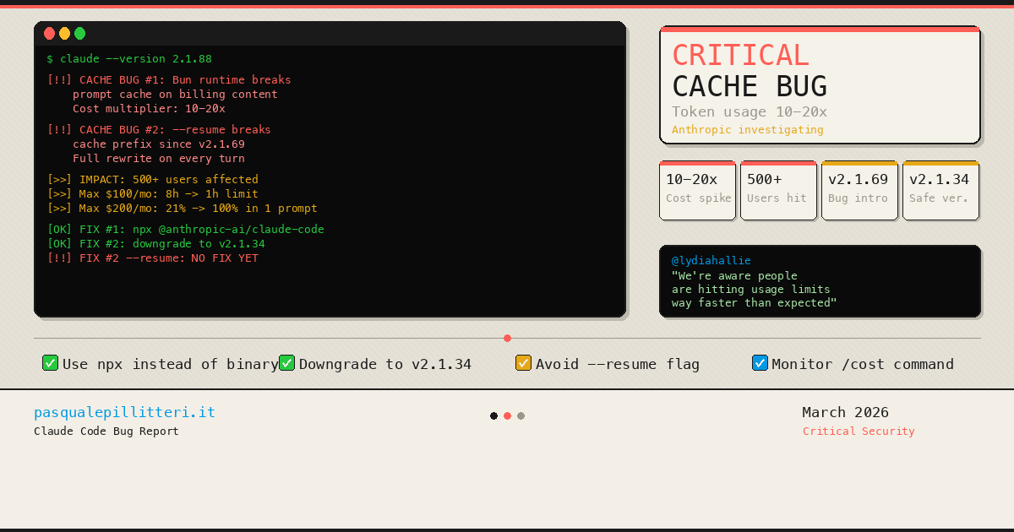Toggle the 'Use npx instead of binary' checkbox
The width and height of the screenshot is (1014, 532).
(x=50, y=363)
